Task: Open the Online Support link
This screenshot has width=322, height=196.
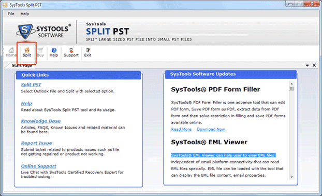Action: click(38, 166)
